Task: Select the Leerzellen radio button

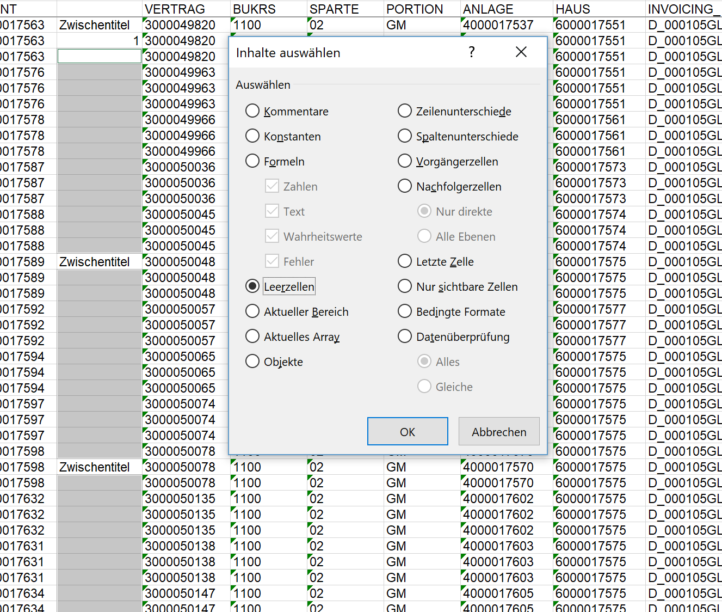Action: [x=252, y=286]
